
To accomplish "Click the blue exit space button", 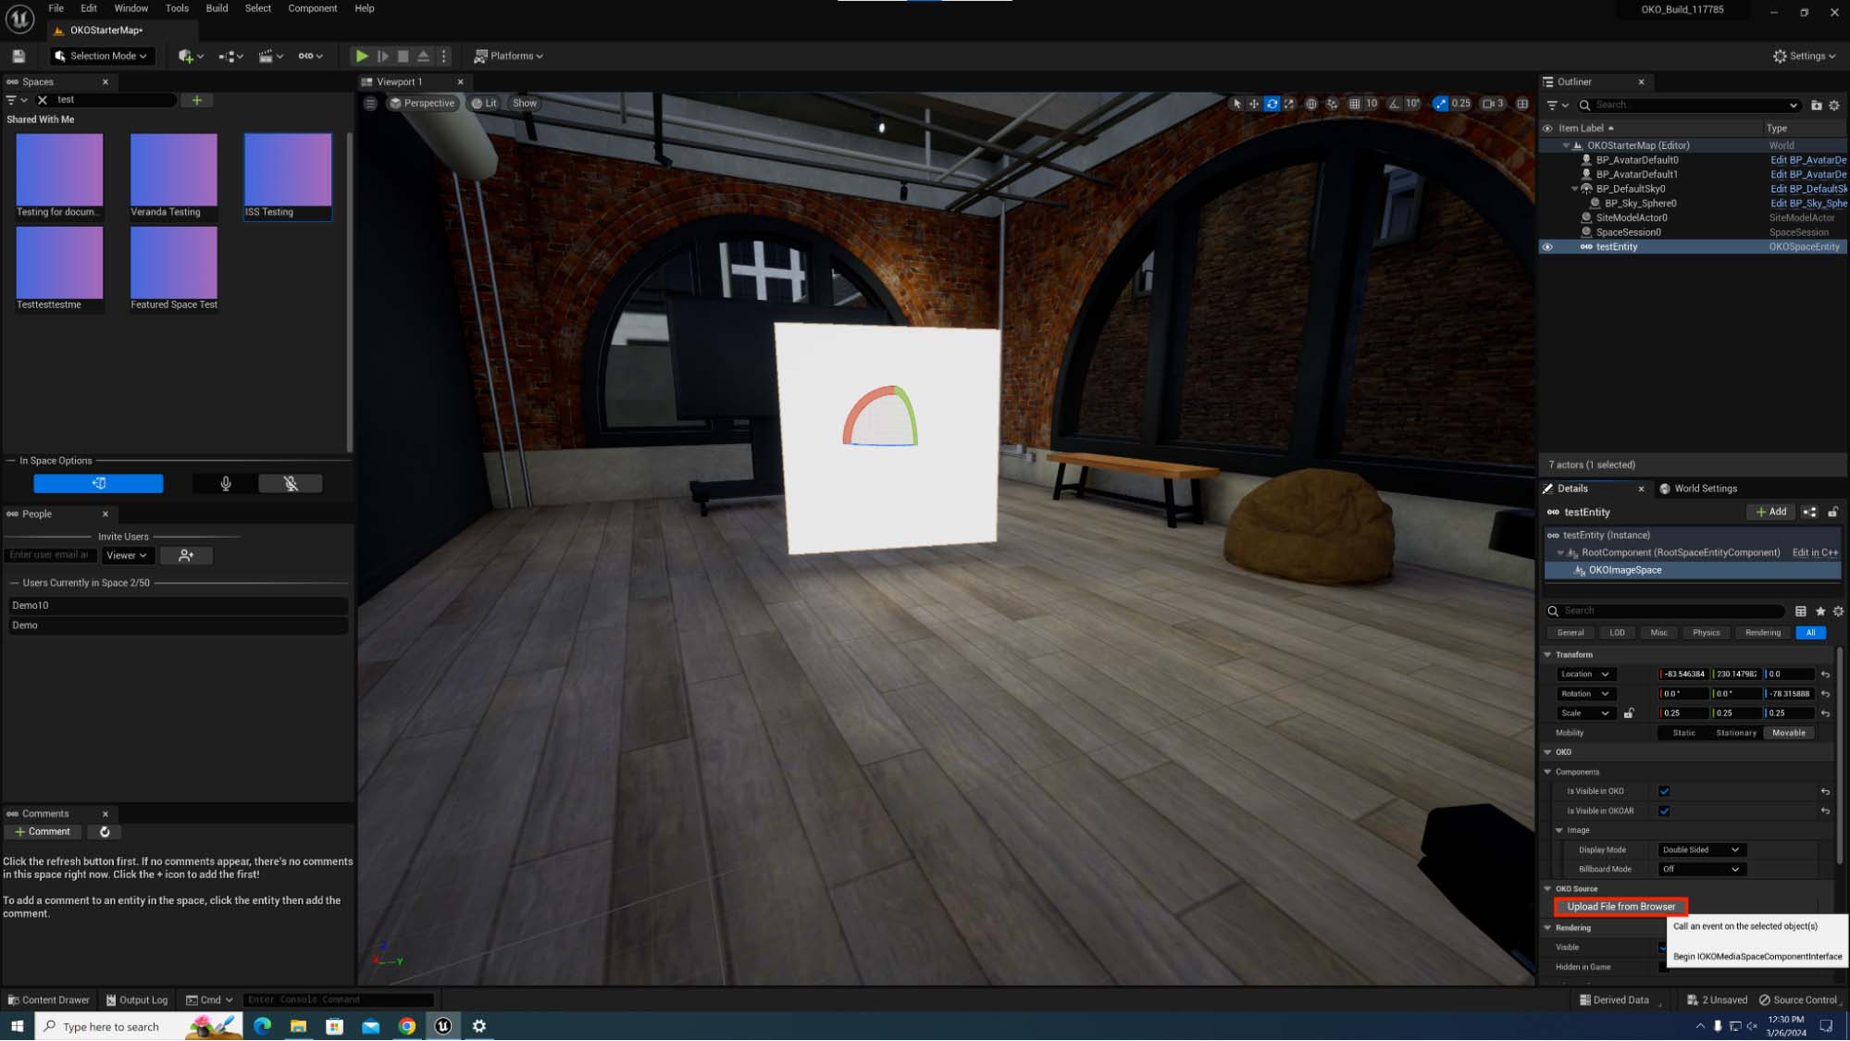I will coord(98,484).
